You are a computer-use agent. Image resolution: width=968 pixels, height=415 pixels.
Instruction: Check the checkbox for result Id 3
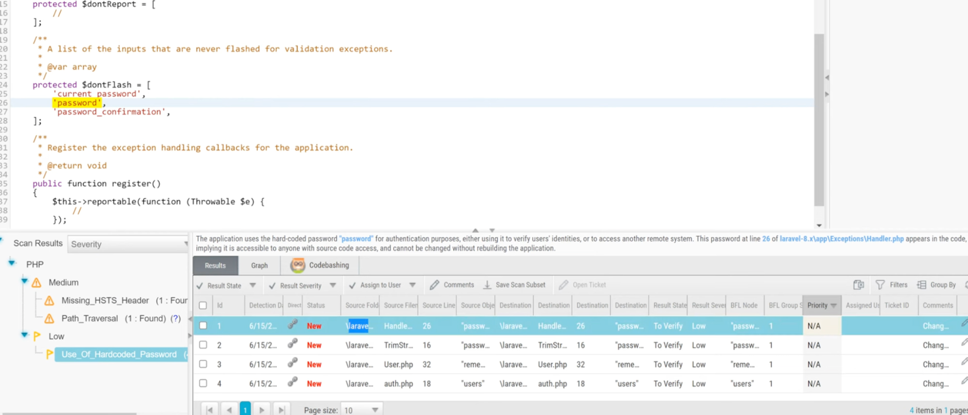(x=203, y=364)
